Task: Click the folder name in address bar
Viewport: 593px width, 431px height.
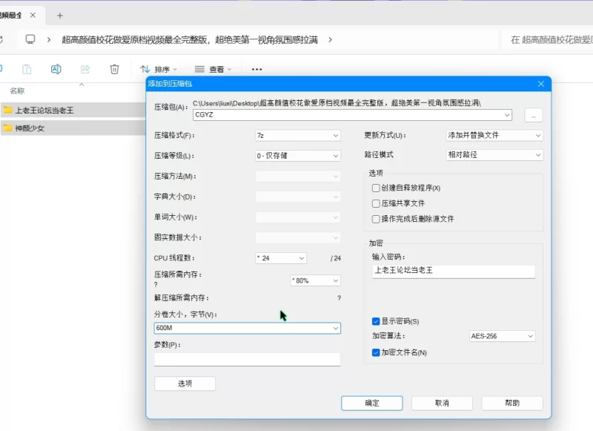Action: tap(190, 39)
